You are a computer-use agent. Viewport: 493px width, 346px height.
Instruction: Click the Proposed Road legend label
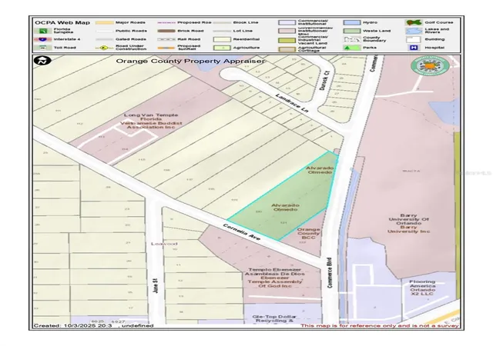[x=194, y=22]
